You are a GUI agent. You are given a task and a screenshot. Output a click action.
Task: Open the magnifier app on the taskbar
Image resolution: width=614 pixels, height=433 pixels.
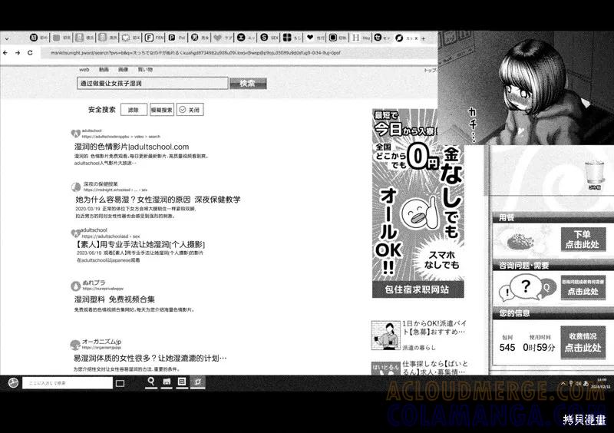(150, 382)
